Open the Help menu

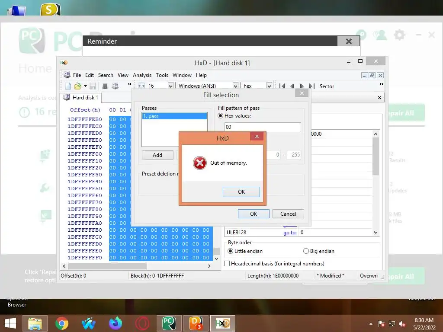(x=201, y=75)
